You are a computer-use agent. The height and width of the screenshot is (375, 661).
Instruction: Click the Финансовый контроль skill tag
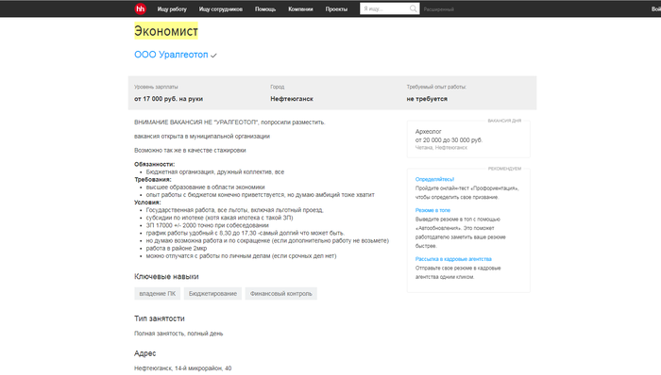tap(281, 293)
